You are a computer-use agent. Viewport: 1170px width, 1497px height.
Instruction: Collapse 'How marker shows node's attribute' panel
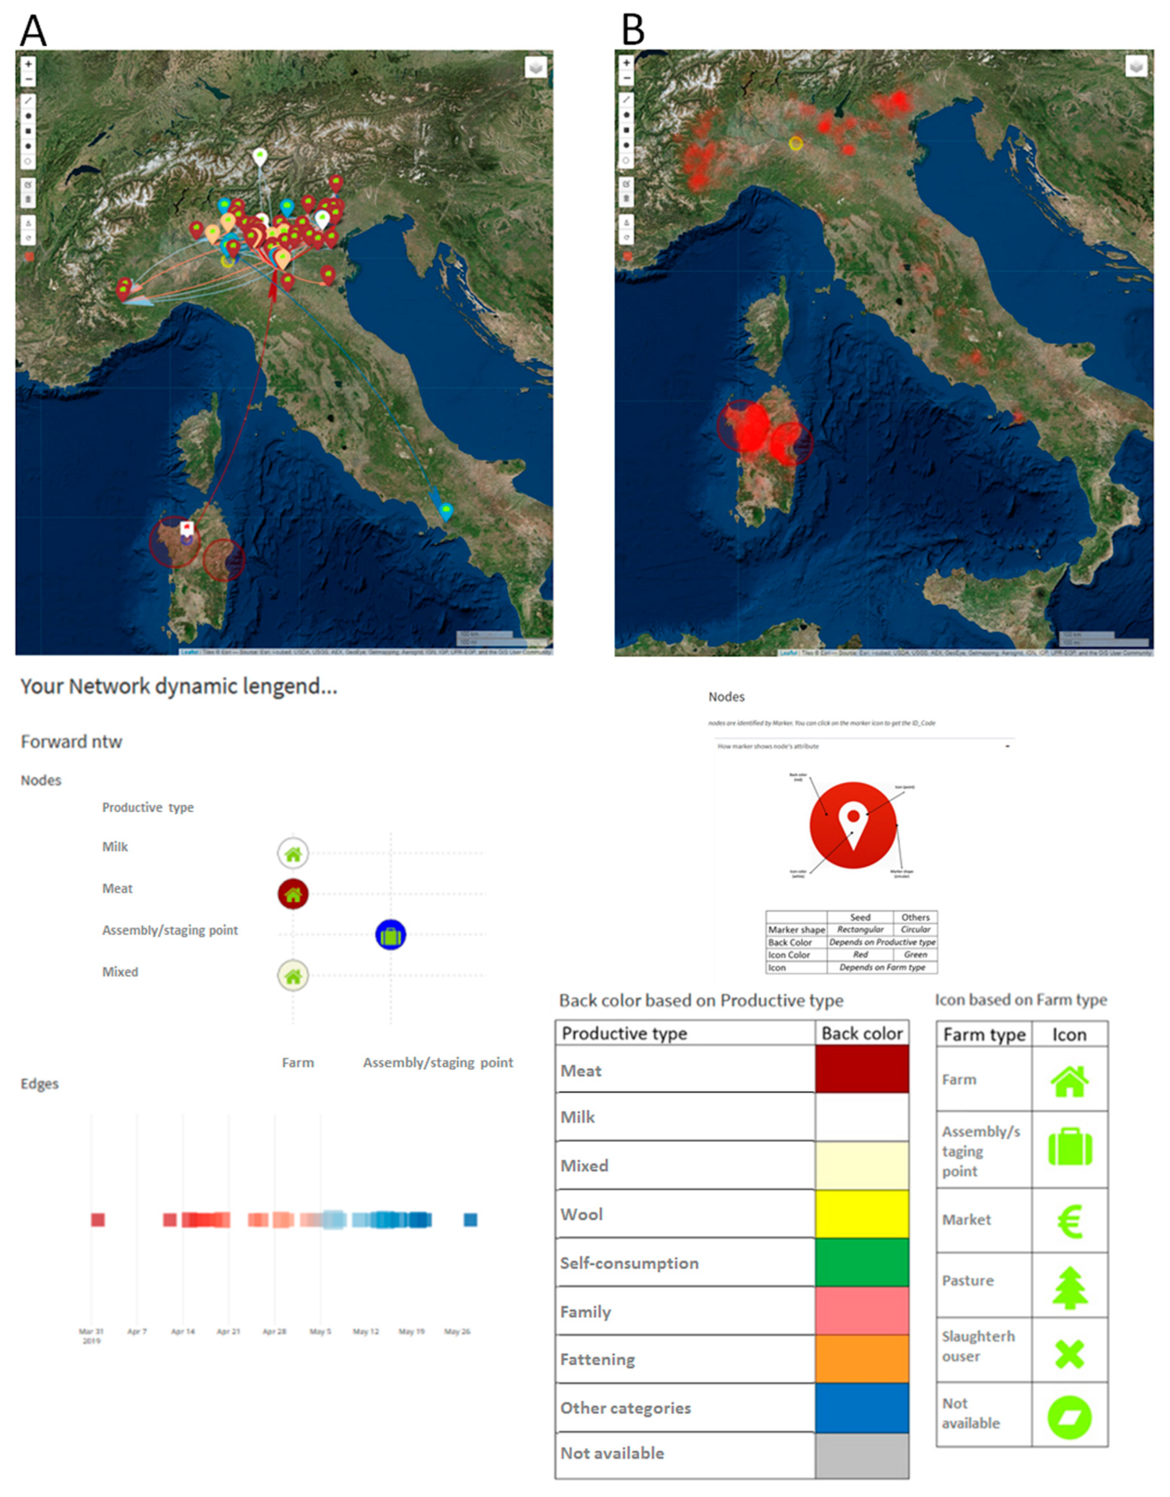click(1007, 746)
